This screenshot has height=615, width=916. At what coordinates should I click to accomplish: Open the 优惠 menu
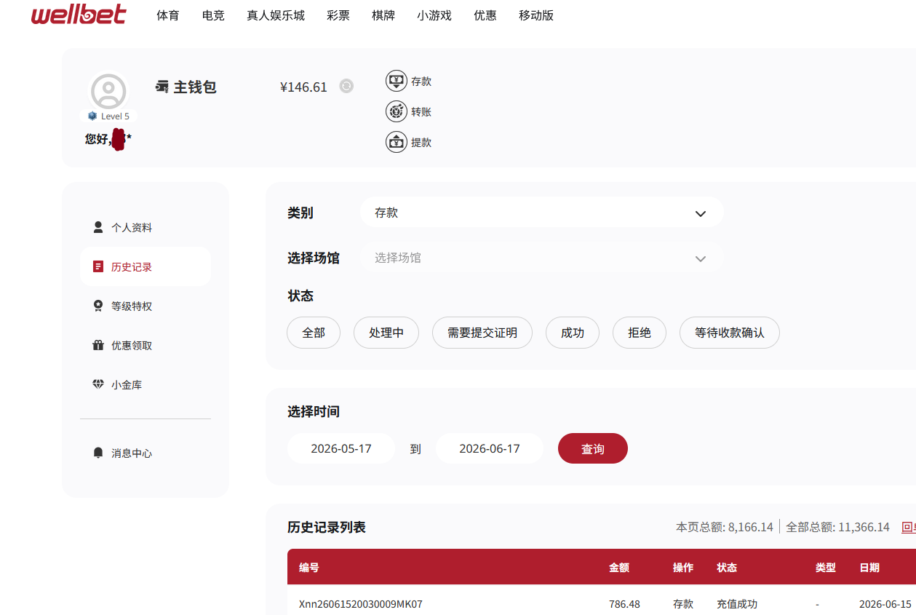pos(485,15)
